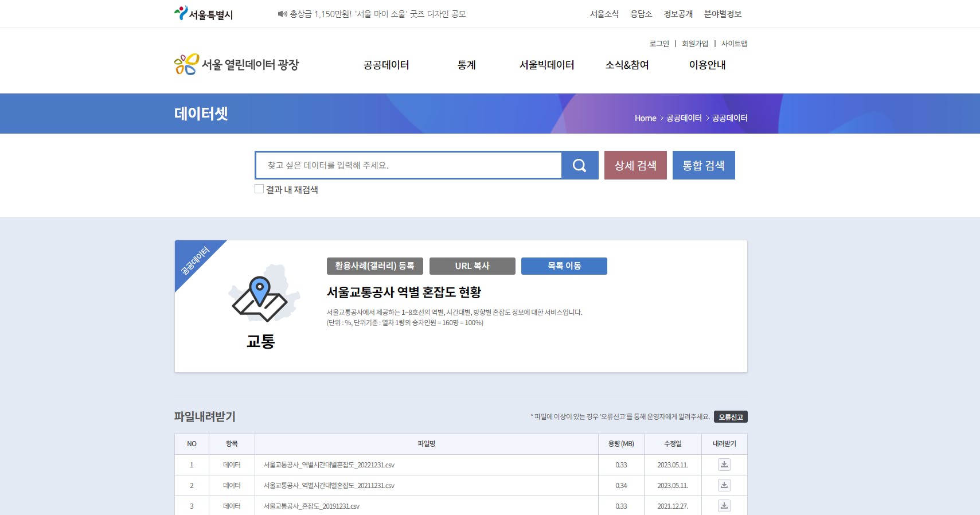Open 응답소 in top bar
Viewport: 980px width, 515px height.
pos(641,14)
